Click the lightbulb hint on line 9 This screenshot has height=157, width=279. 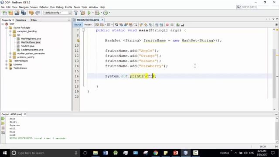(x=78, y=41)
